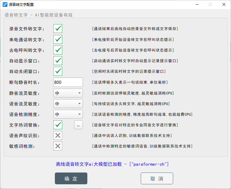The height and width of the screenshot is (189, 231).
Task: Click the 自动关闭窗口 label
Action: 24,72
